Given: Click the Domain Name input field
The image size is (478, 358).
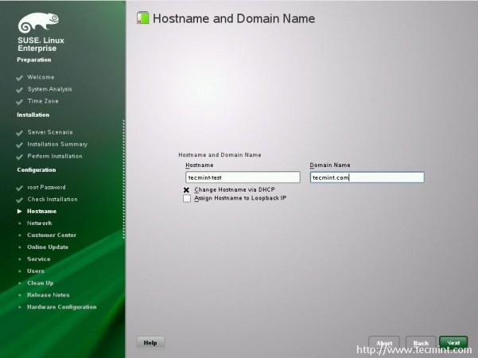Looking at the screenshot, I should [x=367, y=177].
